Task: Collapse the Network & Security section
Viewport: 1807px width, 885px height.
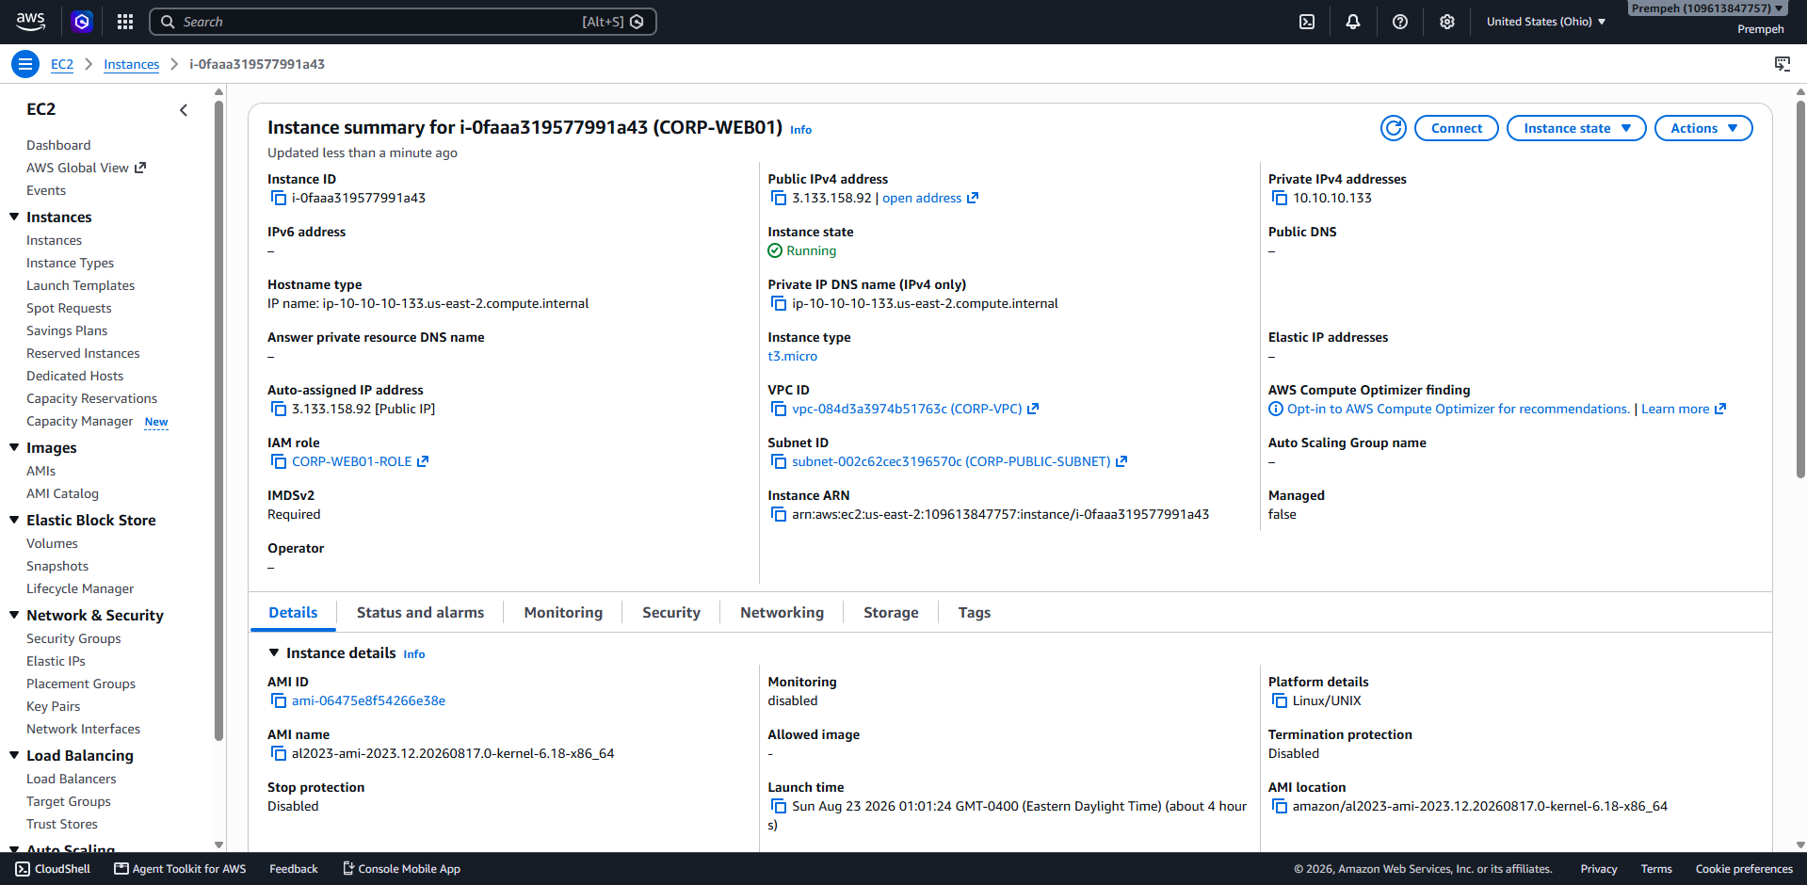Action: 14,615
